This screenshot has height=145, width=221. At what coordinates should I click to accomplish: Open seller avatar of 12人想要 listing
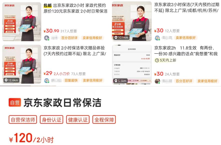tap(157, 38)
